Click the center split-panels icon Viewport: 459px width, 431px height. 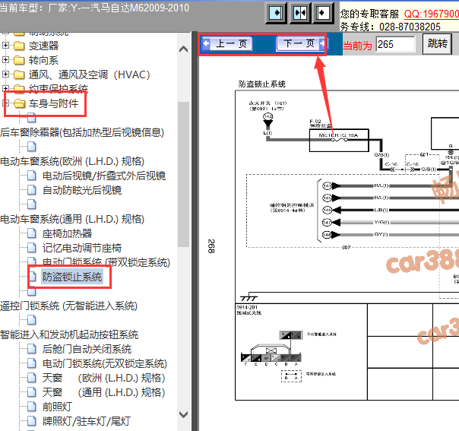[299, 13]
